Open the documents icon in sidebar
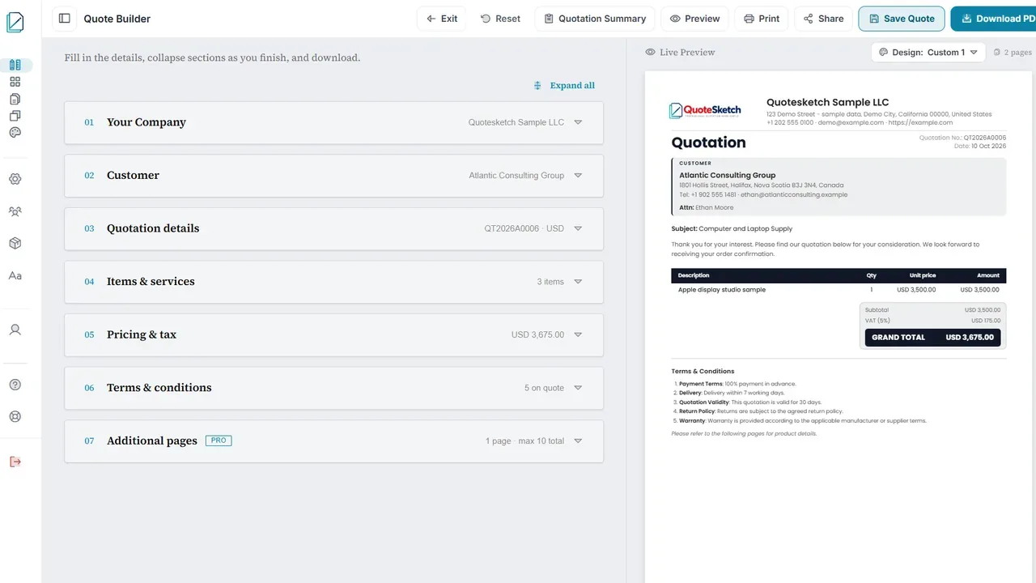This screenshot has width=1036, height=583. pyautogui.click(x=15, y=99)
